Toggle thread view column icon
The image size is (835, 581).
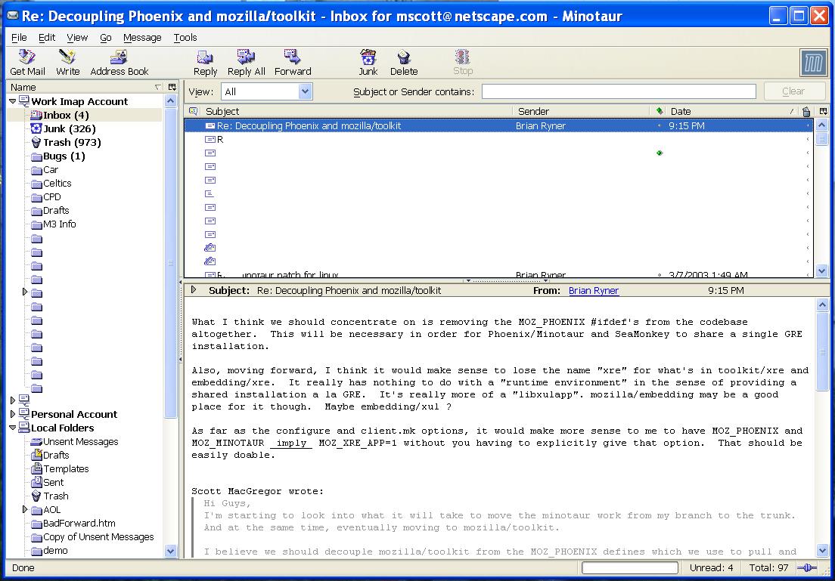193,111
